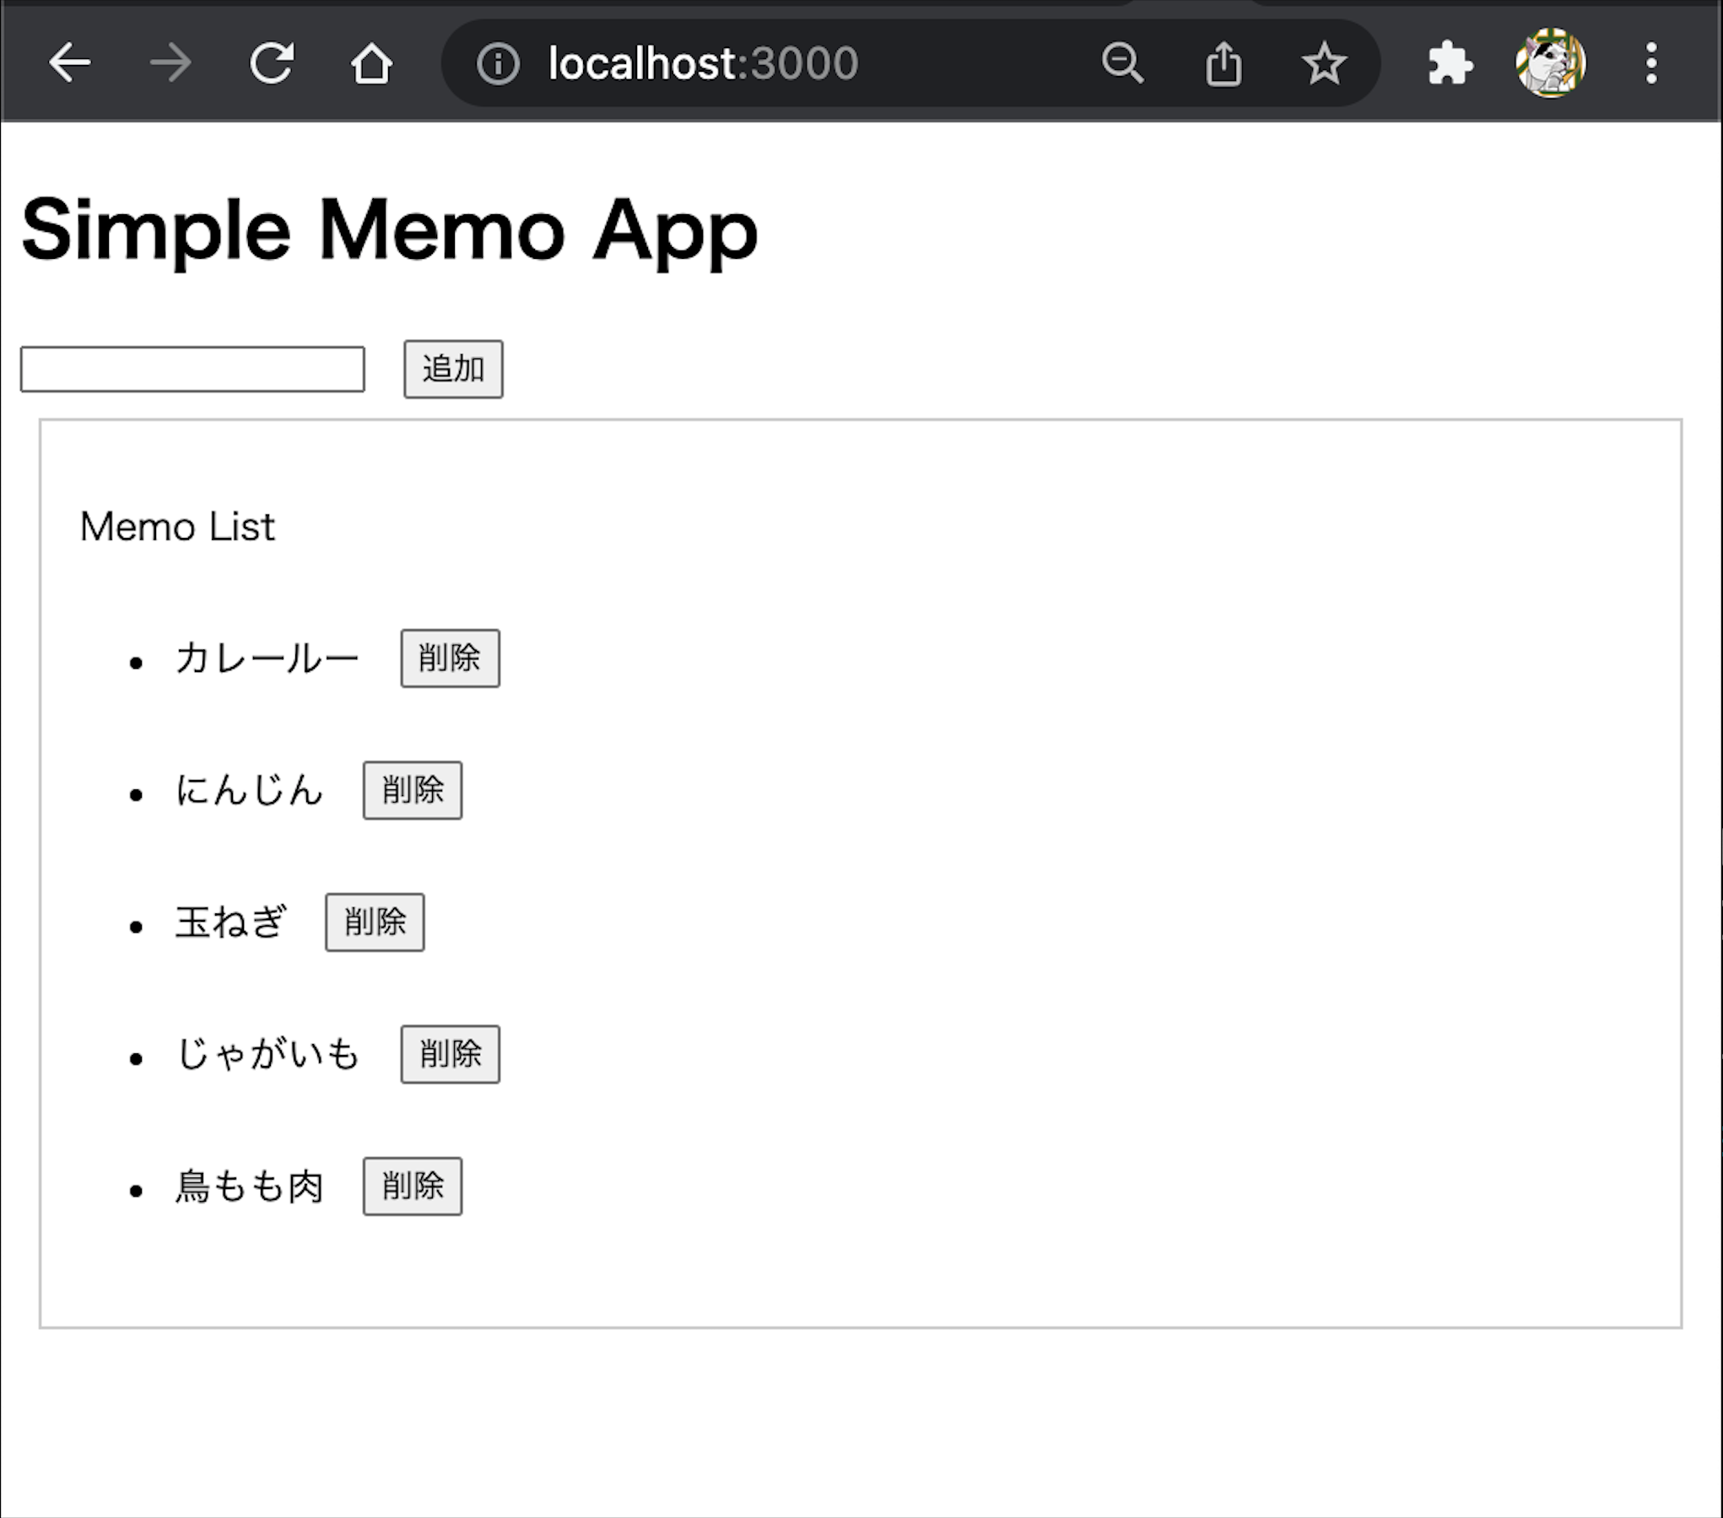Image resolution: width=1723 pixels, height=1518 pixels.
Task: Delete じゃがいも from the list
Action: coord(450,1053)
